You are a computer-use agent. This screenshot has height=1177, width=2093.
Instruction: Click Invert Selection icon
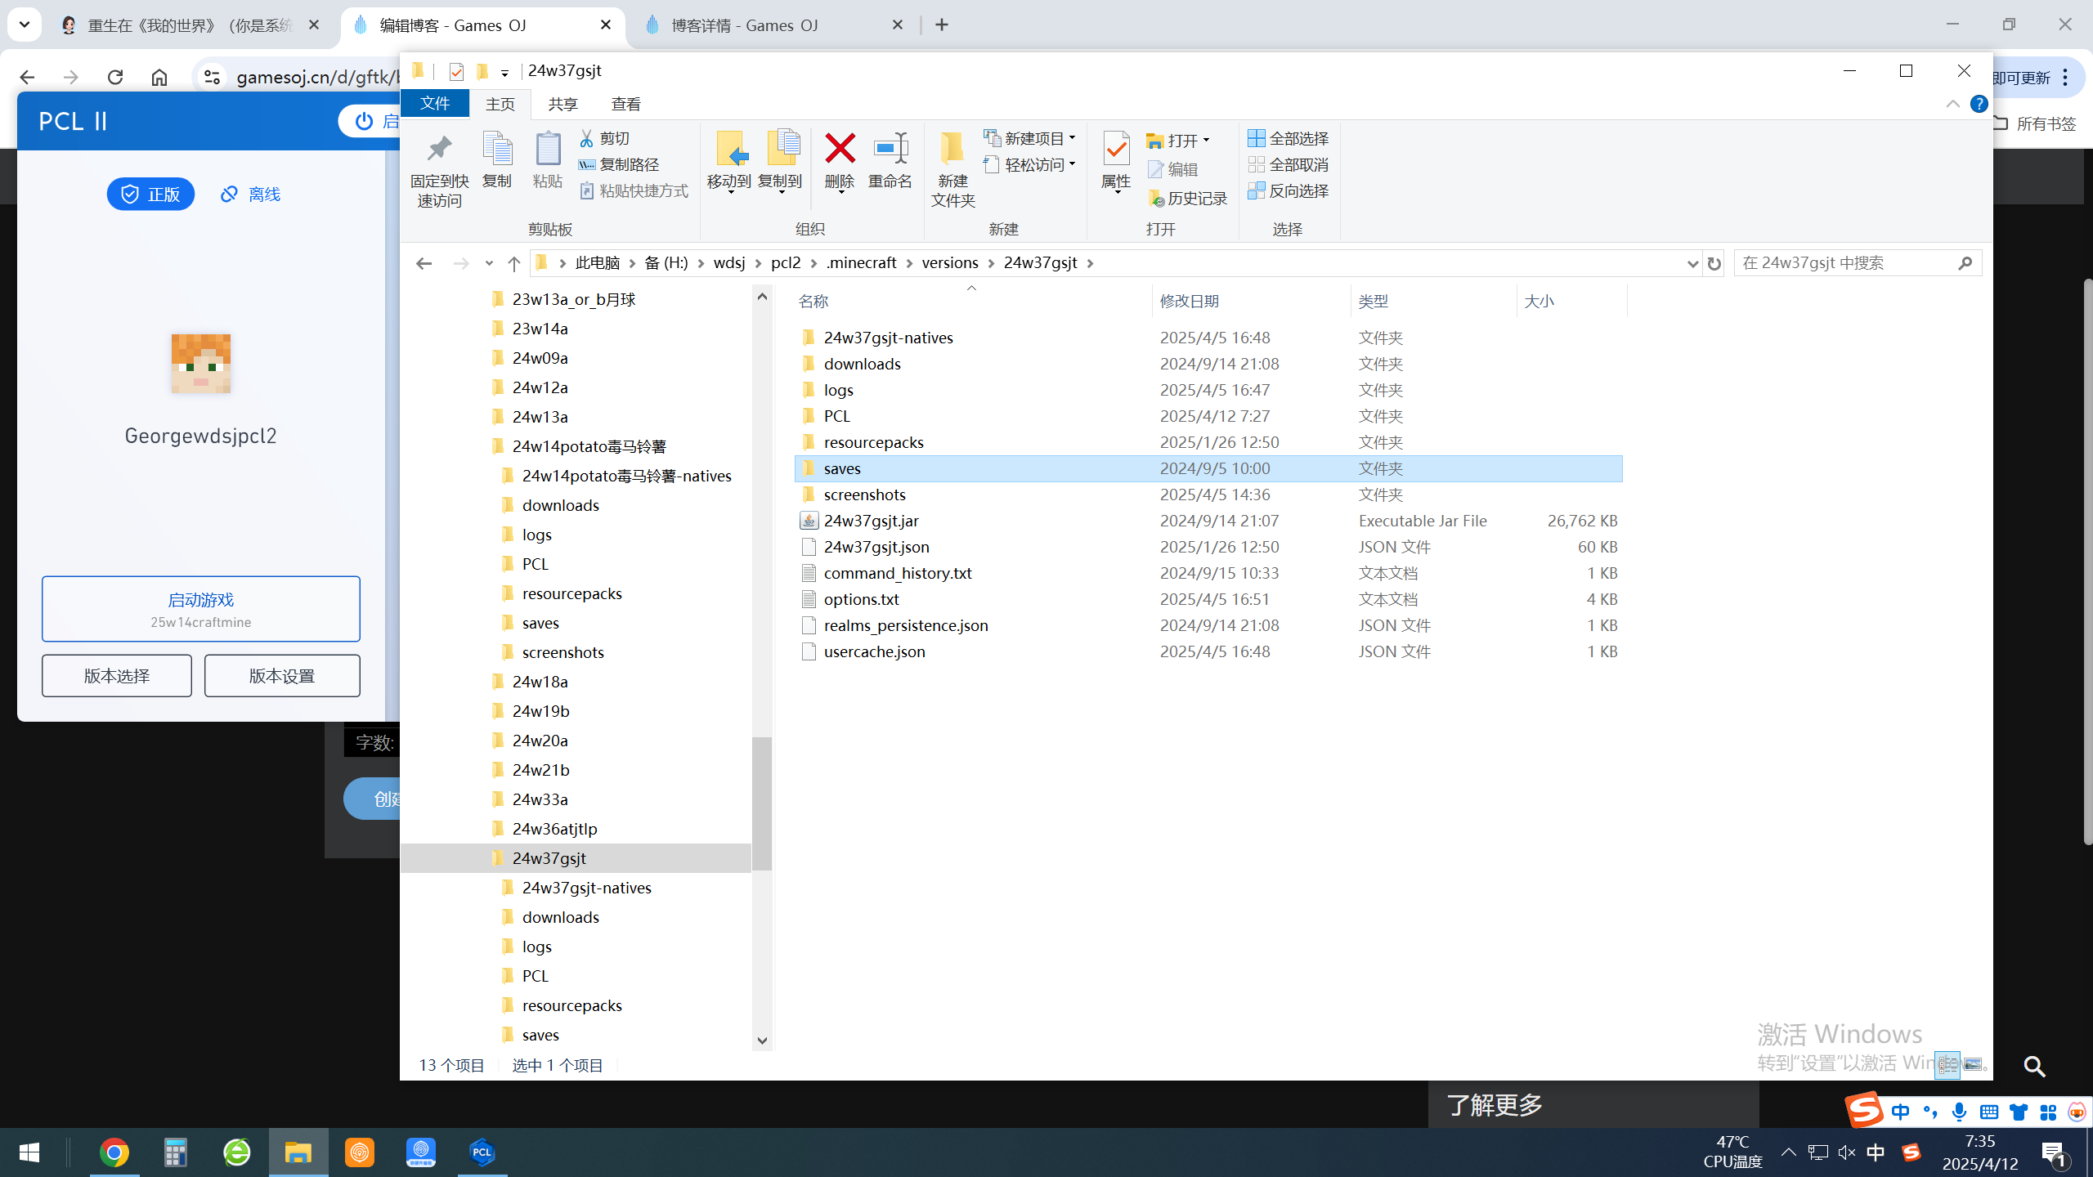[1257, 190]
